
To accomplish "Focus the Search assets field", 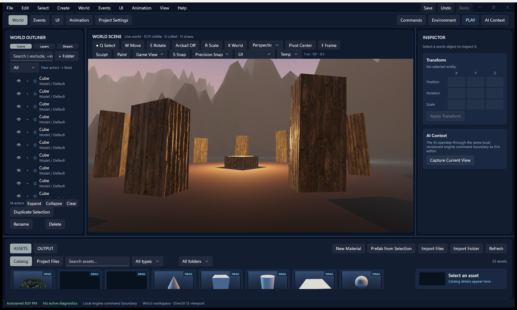I will pyautogui.click(x=97, y=261).
